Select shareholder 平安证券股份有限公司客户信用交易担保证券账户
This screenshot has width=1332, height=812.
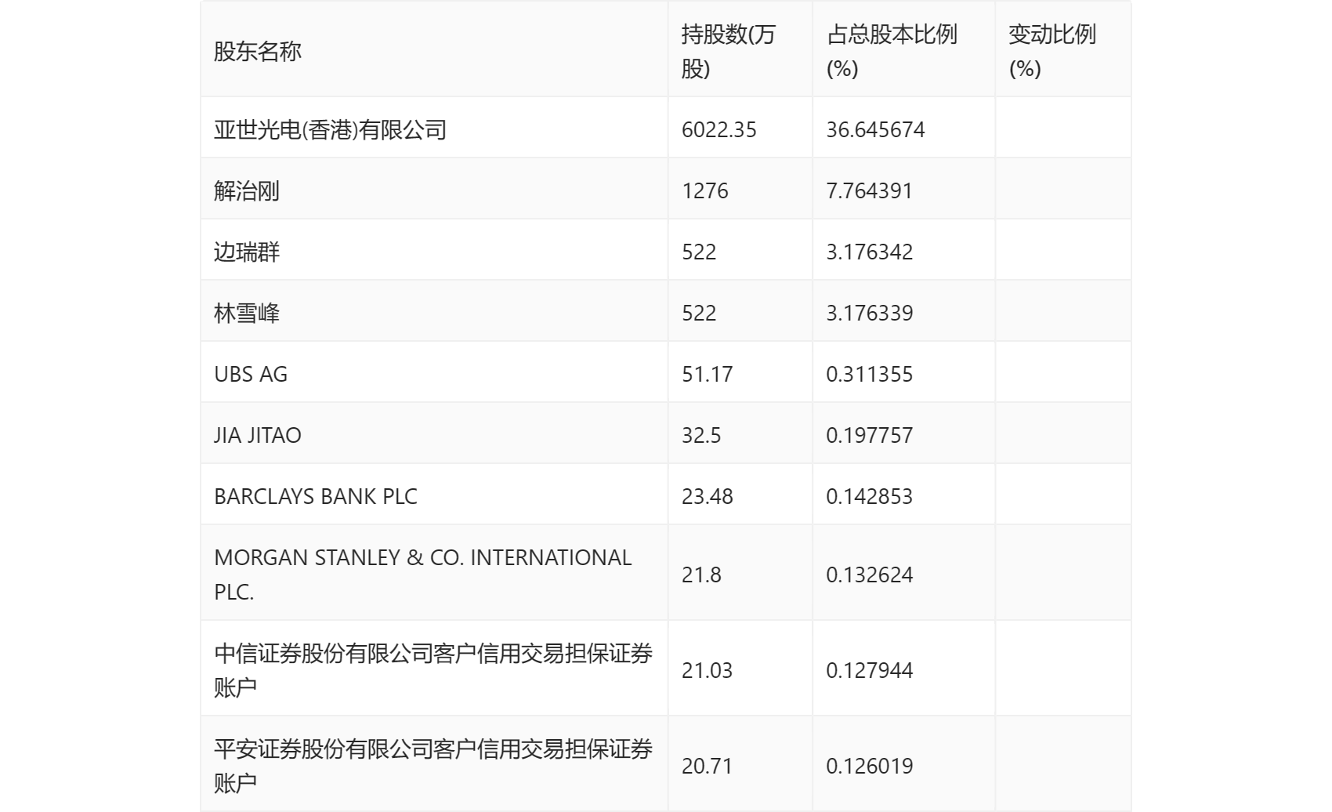point(433,766)
